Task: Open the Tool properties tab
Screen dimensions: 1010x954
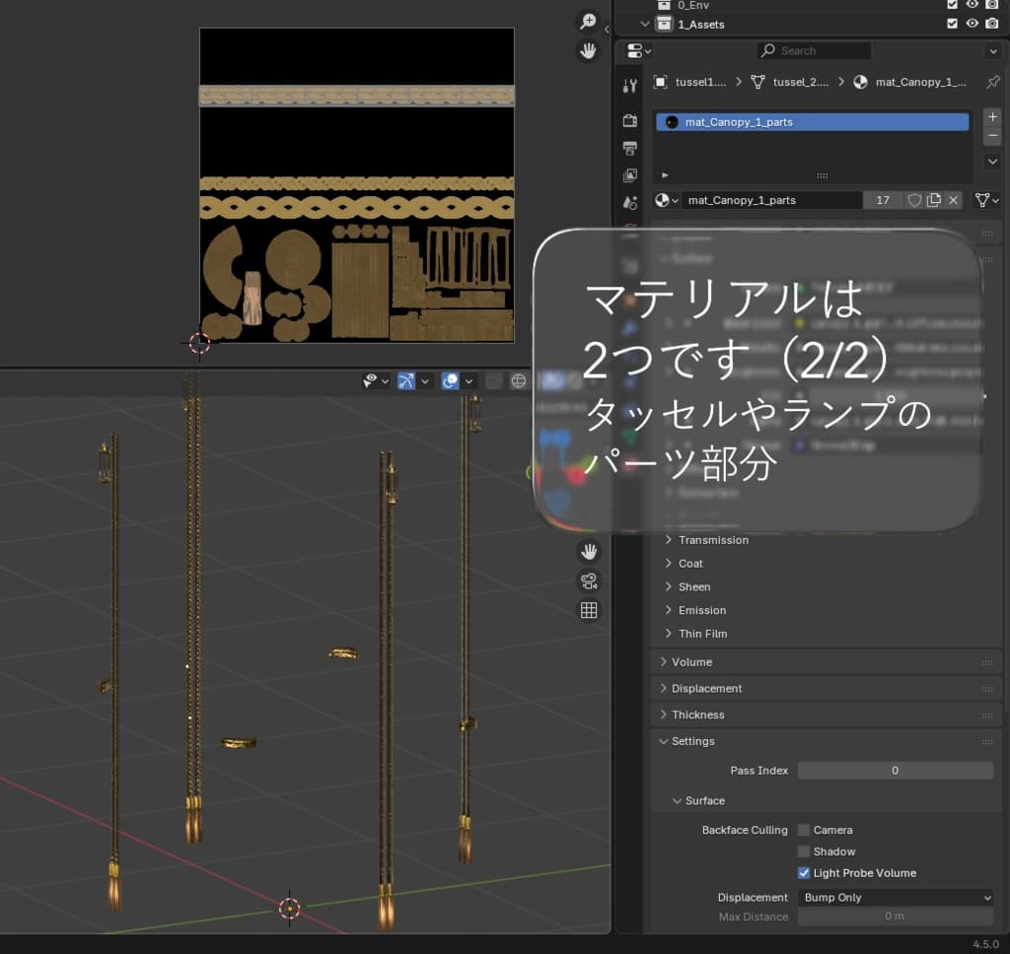Action: click(630, 86)
